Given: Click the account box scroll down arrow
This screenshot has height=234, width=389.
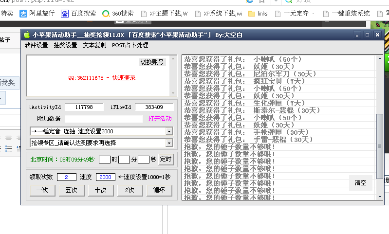Looking at the screenshot, I should click(173, 93).
